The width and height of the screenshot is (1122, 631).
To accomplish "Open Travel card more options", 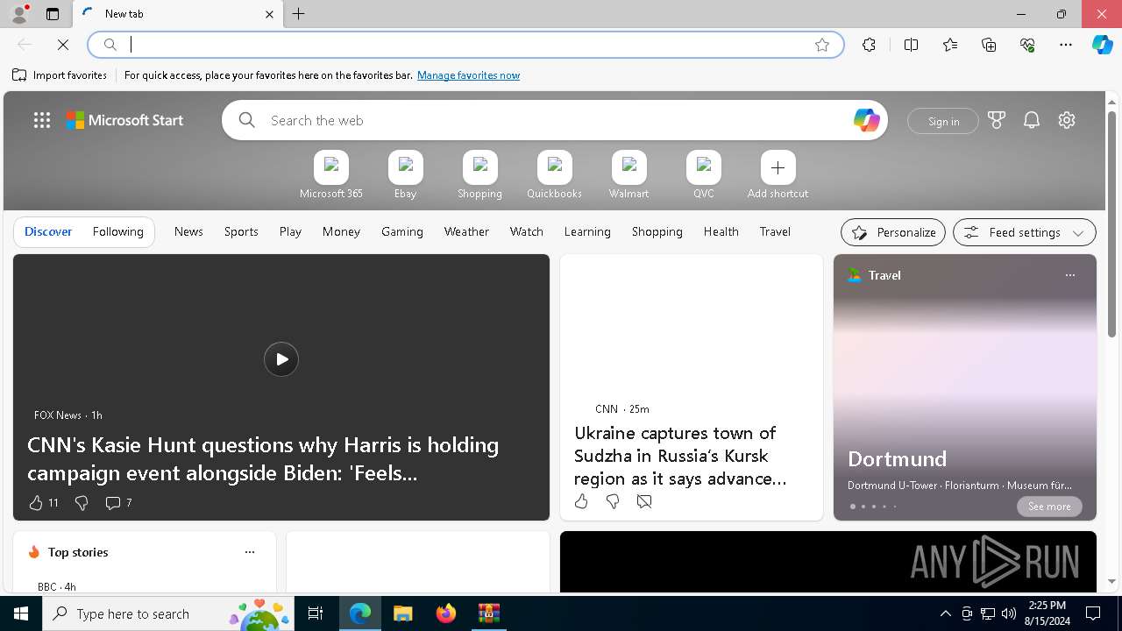I will coord(1069,275).
